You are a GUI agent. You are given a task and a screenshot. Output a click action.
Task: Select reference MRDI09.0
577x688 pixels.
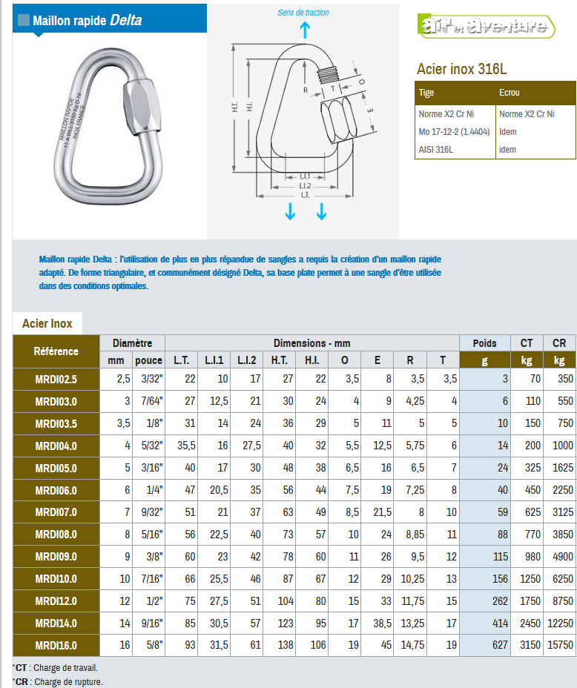click(x=56, y=557)
